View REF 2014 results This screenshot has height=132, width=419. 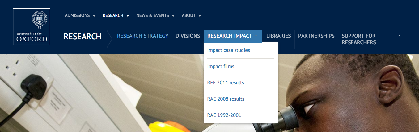(226, 83)
